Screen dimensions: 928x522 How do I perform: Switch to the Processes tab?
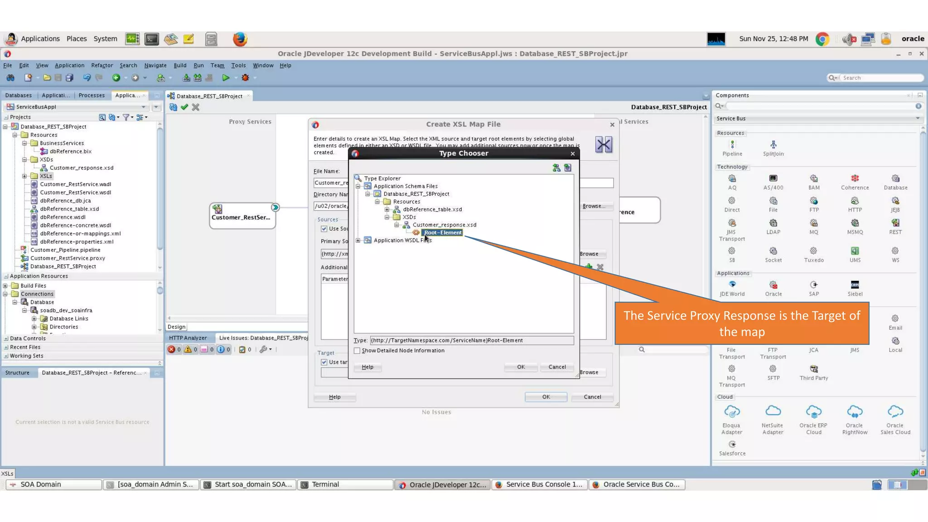point(92,96)
